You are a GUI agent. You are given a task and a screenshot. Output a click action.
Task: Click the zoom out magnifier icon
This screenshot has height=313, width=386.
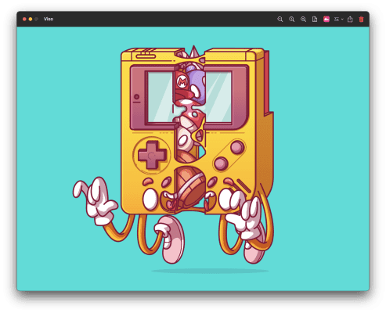click(280, 20)
